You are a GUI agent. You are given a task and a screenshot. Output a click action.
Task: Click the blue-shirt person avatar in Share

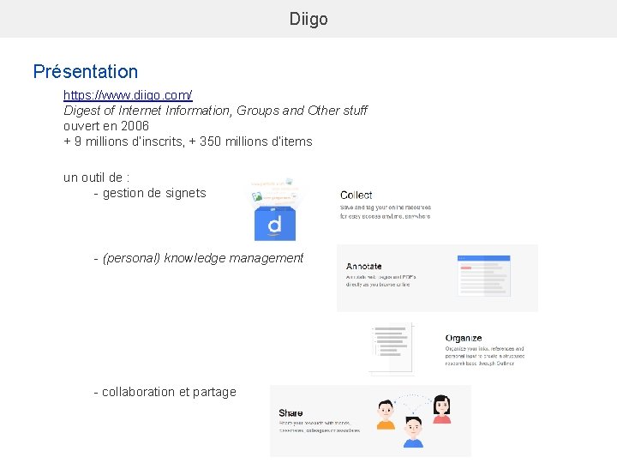pyautogui.click(x=413, y=432)
